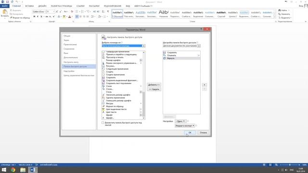This screenshot has height=173, width=308.
Task: Select 'Надстройки' in options sidebar
Action: (79, 71)
